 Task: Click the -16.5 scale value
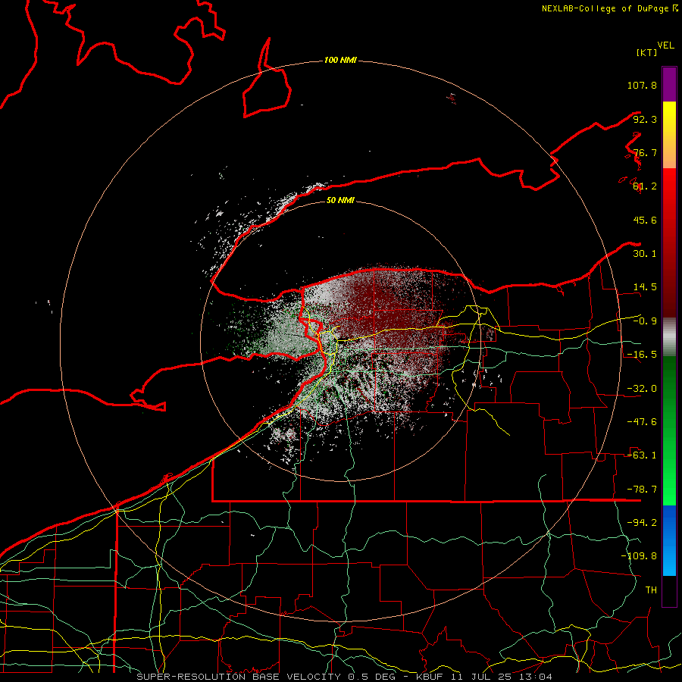(642, 355)
